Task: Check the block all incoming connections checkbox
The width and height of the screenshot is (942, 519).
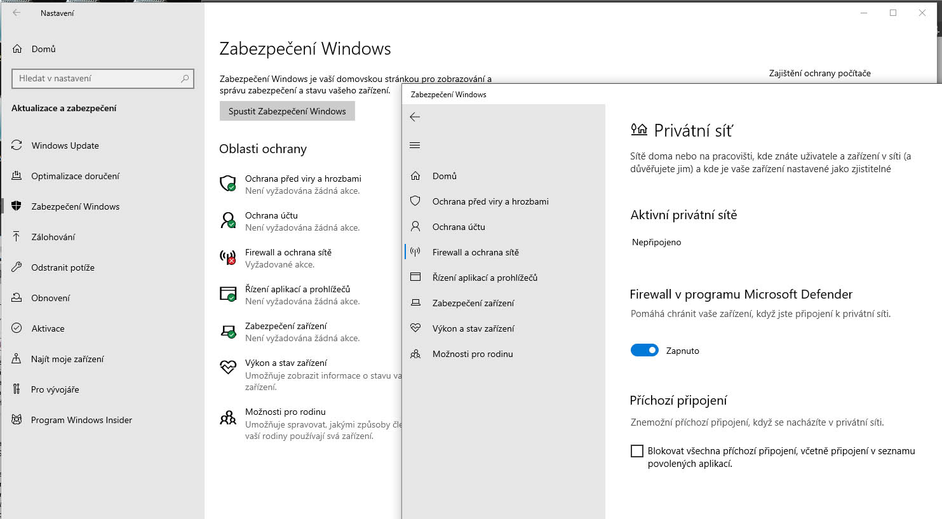Action: (636, 451)
